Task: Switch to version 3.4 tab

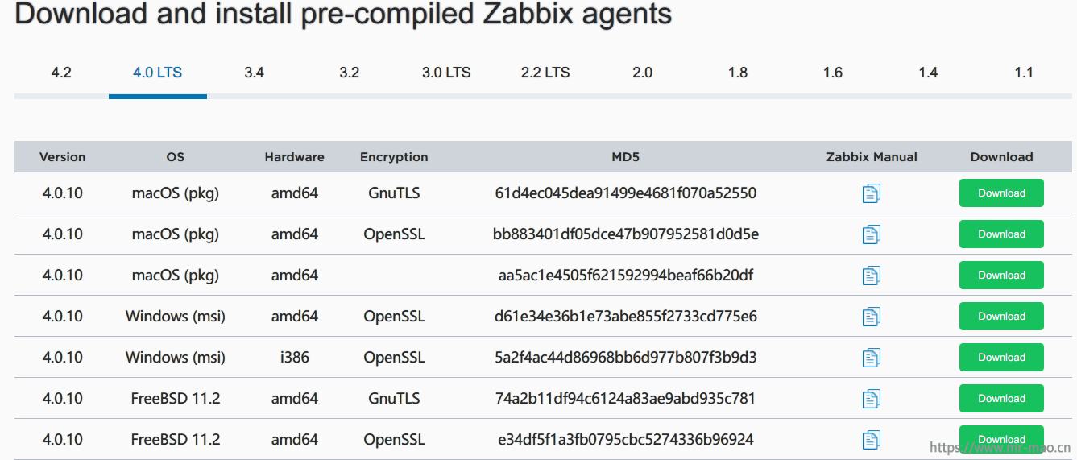Action: pos(254,73)
